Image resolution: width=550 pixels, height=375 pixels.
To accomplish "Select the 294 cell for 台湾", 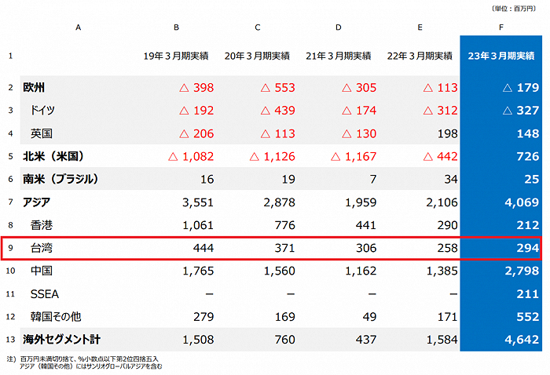I will click(x=526, y=249).
